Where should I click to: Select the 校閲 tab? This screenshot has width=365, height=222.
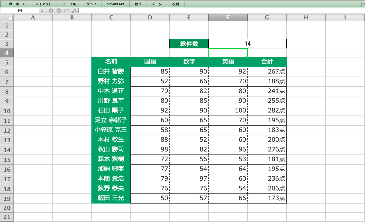(x=176, y=4)
